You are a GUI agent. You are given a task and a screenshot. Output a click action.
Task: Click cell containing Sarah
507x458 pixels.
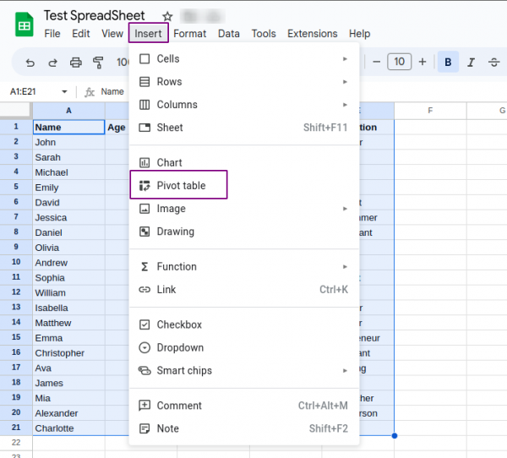point(69,157)
